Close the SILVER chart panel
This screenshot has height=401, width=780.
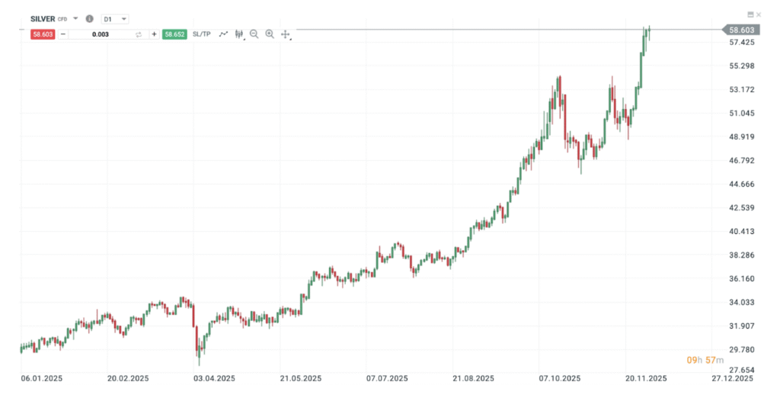pyautogui.click(x=759, y=14)
